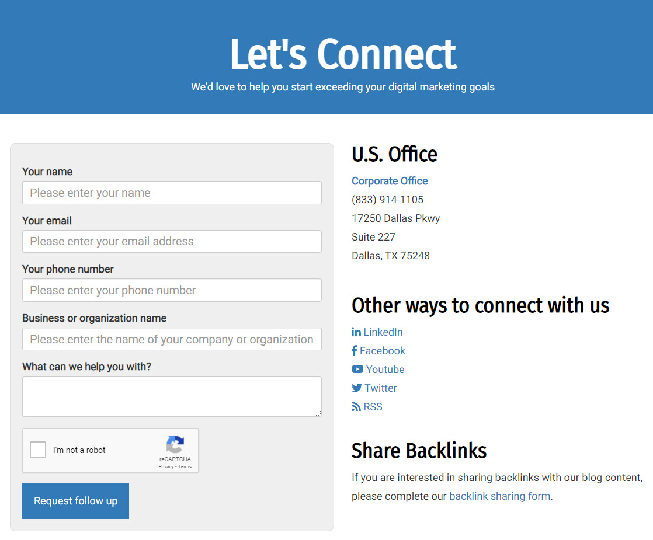Click the textarea resize handle corner
Viewport: 653px width, 540px height.
point(318,413)
